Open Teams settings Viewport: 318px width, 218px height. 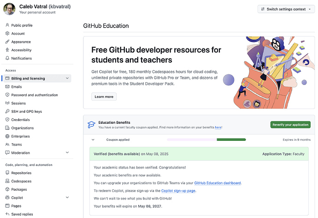(x=17, y=145)
